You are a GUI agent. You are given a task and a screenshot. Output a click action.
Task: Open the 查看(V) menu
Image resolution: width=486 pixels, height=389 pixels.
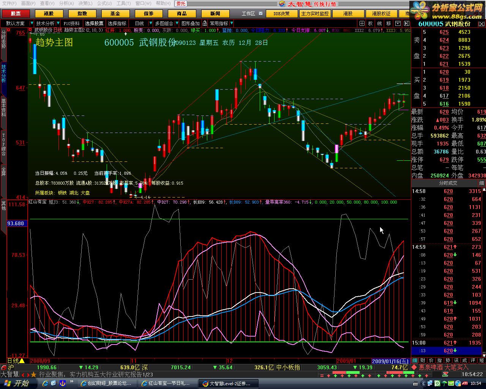[47, 3]
